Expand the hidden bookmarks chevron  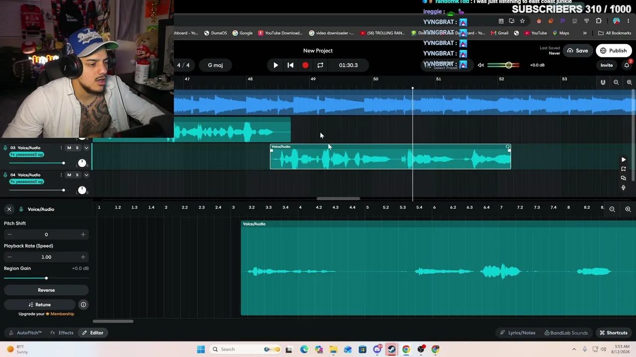585,33
